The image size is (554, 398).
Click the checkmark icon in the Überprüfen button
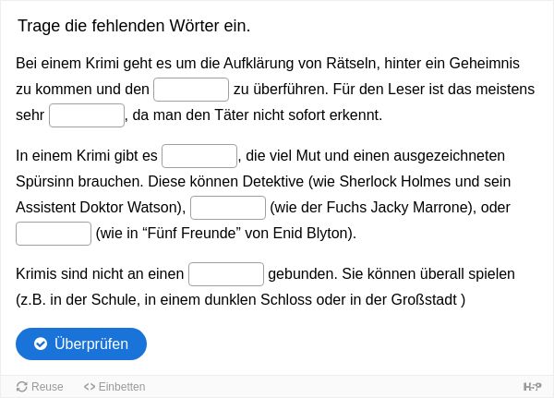click(x=41, y=344)
